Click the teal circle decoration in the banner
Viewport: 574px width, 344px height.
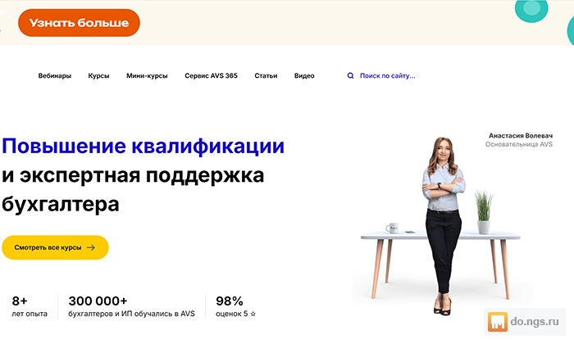(x=531, y=9)
